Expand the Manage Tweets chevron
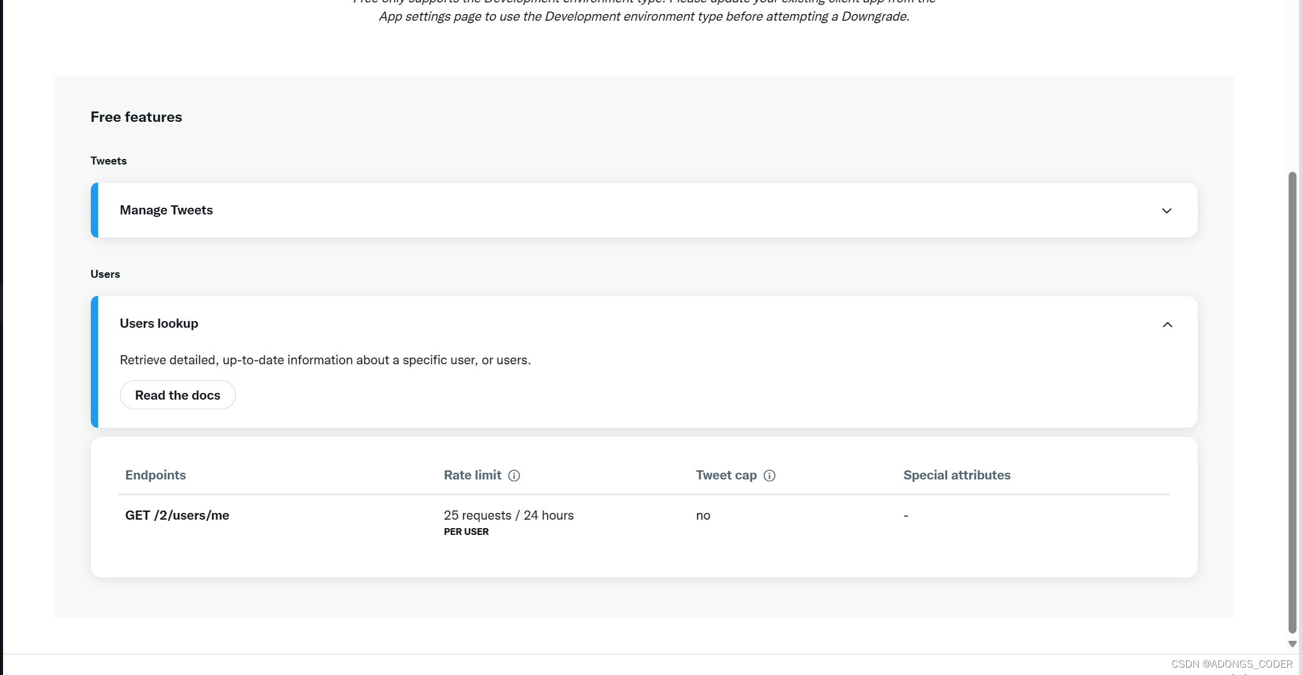Screen dimensions: 1302x675 point(1166,211)
